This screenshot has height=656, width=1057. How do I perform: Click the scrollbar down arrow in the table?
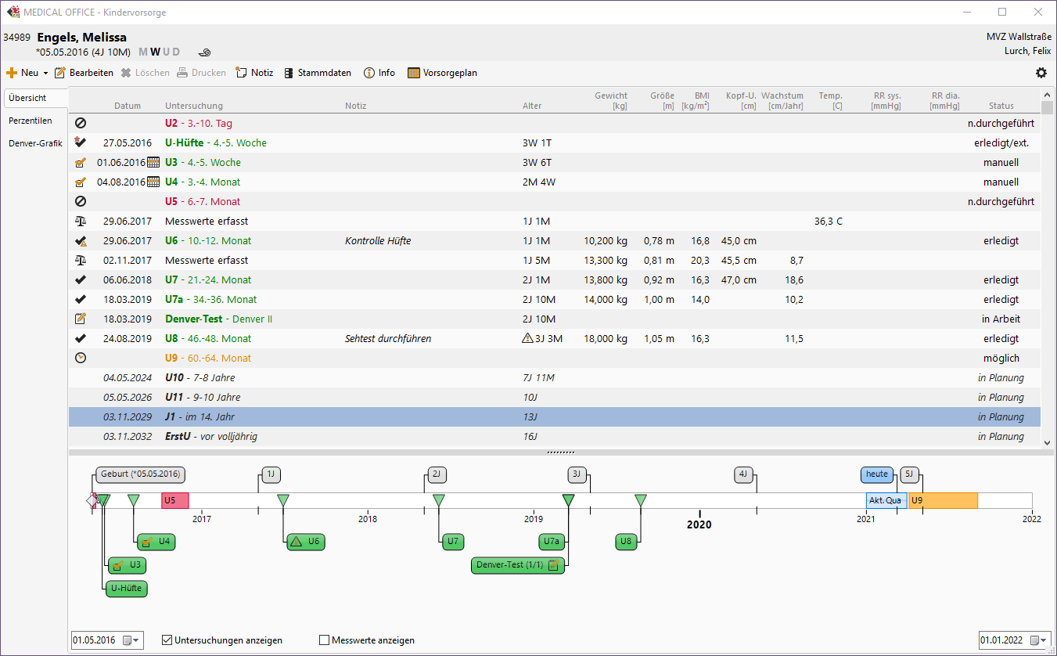click(x=1048, y=442)
